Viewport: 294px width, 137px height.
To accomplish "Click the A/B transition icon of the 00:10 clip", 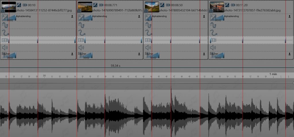I will click(x=19, y=5).
